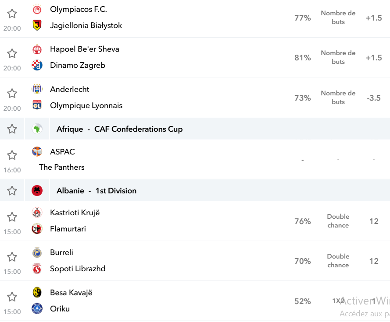Select Besa Kavajë 52% prediction value
This screenshot has width=390, height=322.
tap(303, 301)
